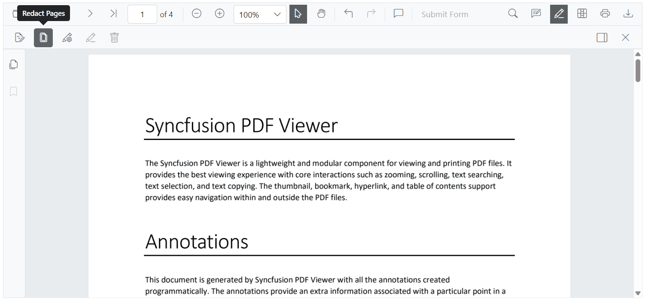The image size is (645, 301).
Task: Zoom in using the plus control
Action: (x=219, y=14)
